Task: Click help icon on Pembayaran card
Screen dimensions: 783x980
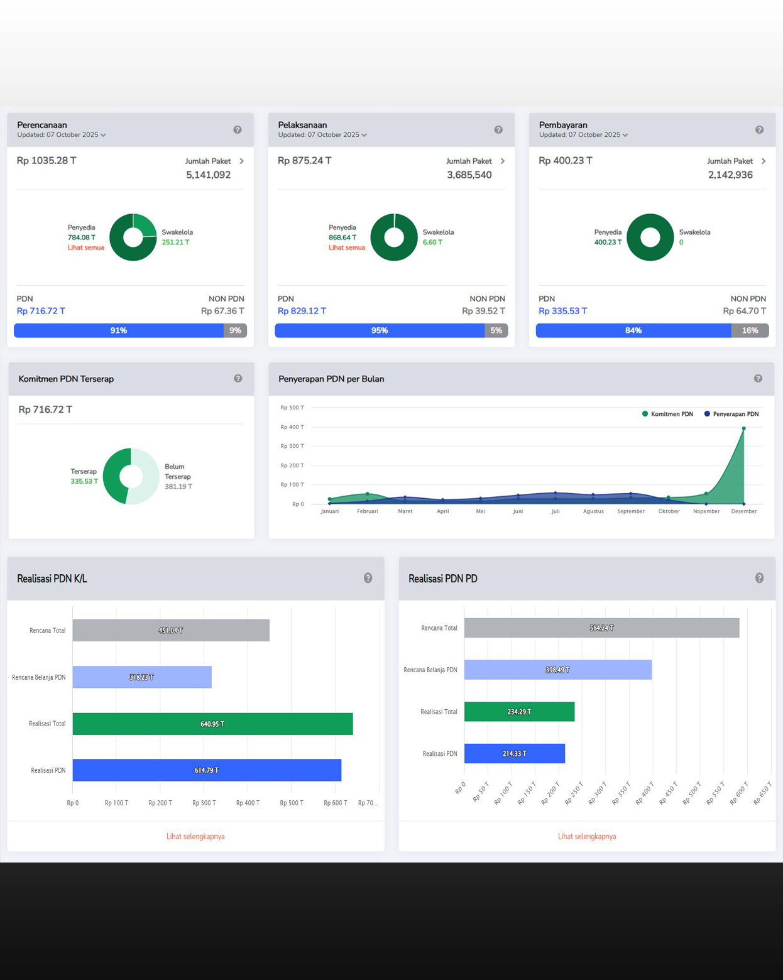Action: pyautogui.click(x=759, y=130)
